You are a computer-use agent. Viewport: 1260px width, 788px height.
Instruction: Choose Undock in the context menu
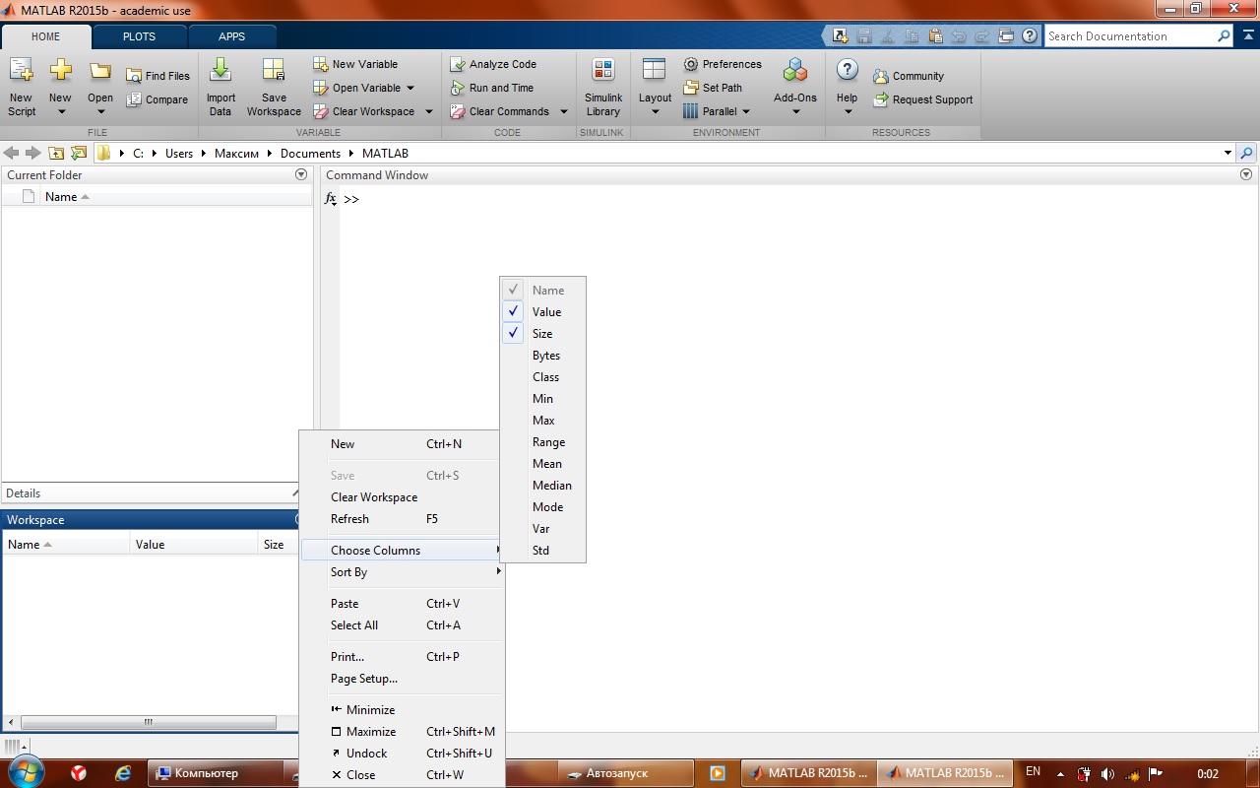403,754
